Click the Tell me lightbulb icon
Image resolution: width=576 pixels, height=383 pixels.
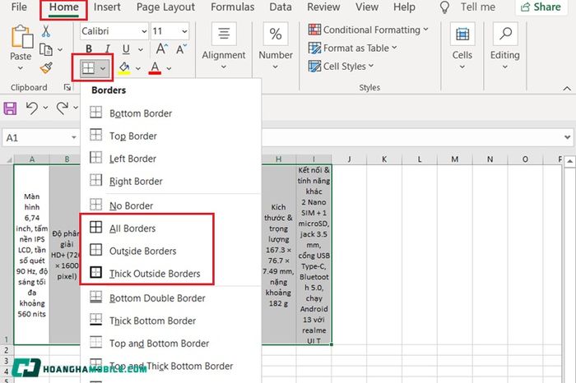click(x=444, y=7)
